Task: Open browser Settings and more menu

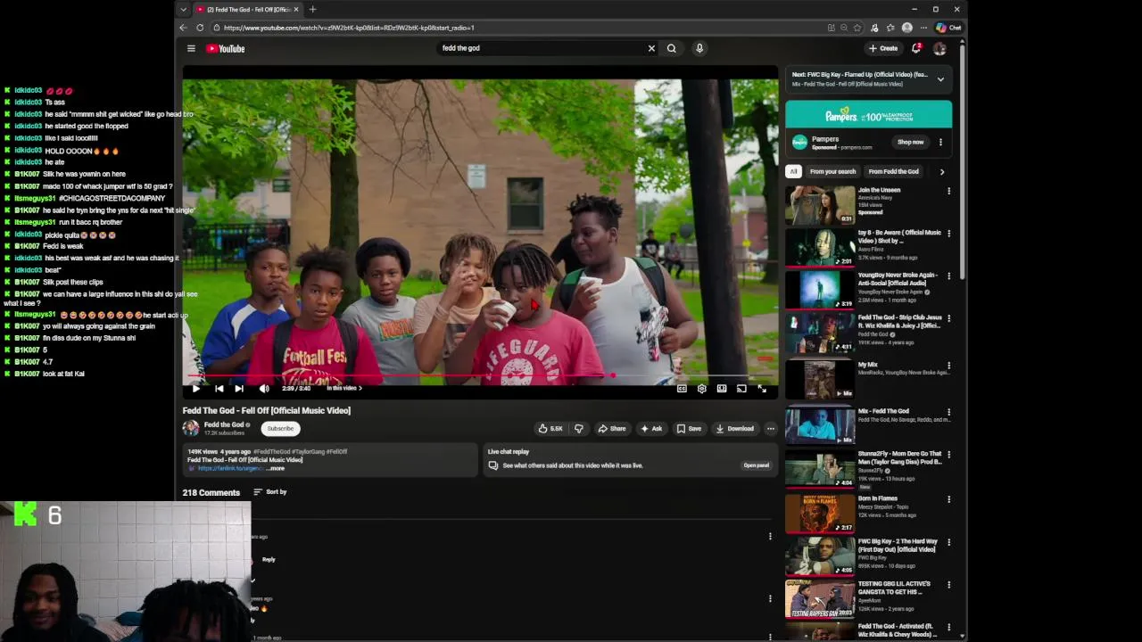Action: coord(923,28)
